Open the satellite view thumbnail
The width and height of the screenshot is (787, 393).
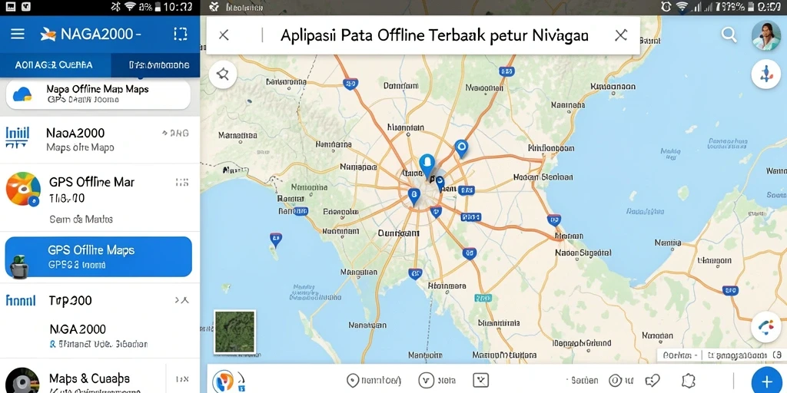(x=235, y=332)
